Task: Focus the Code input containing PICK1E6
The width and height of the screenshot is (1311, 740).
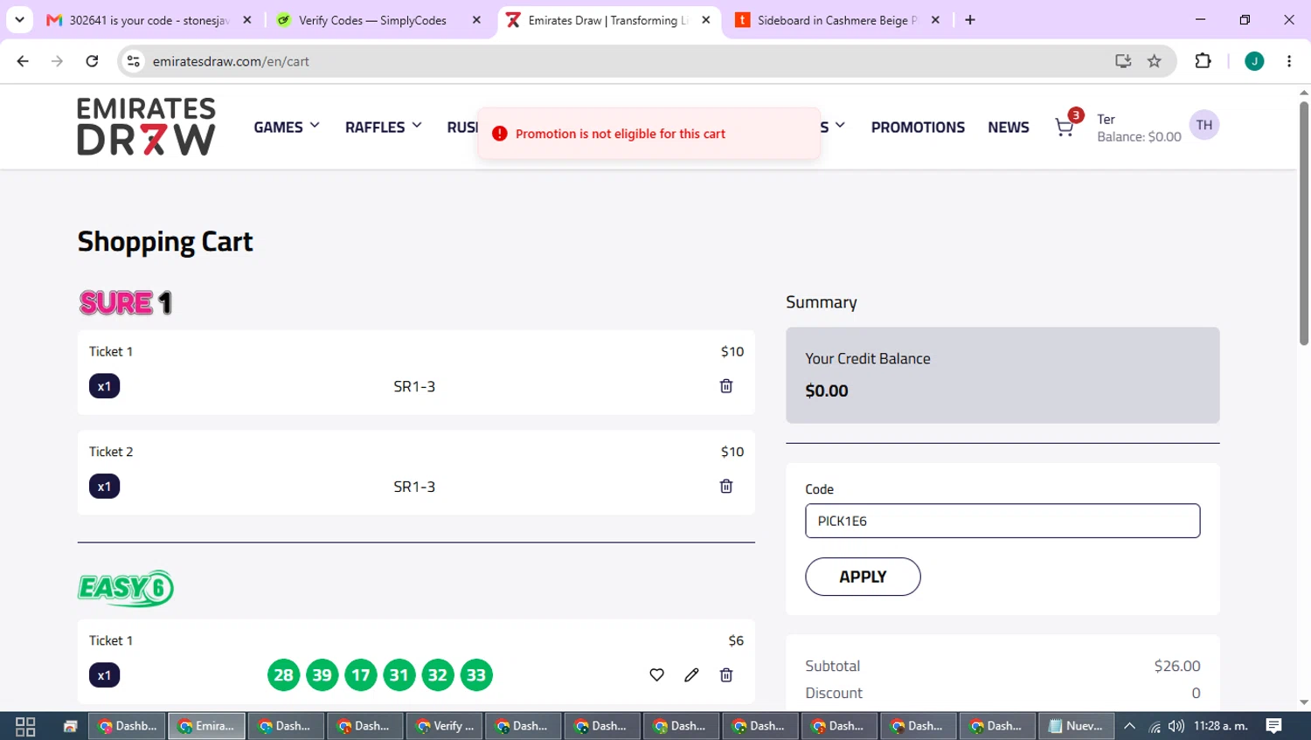Action: (x=1002, y=521)
